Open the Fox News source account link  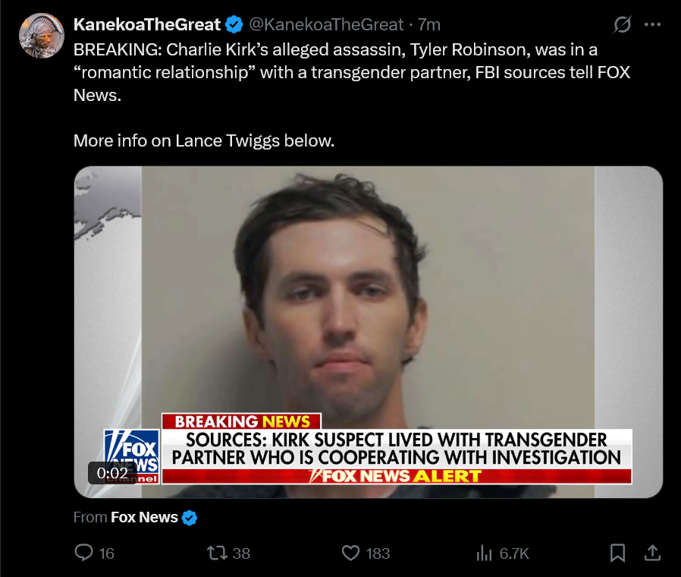(x=144, y=518)
